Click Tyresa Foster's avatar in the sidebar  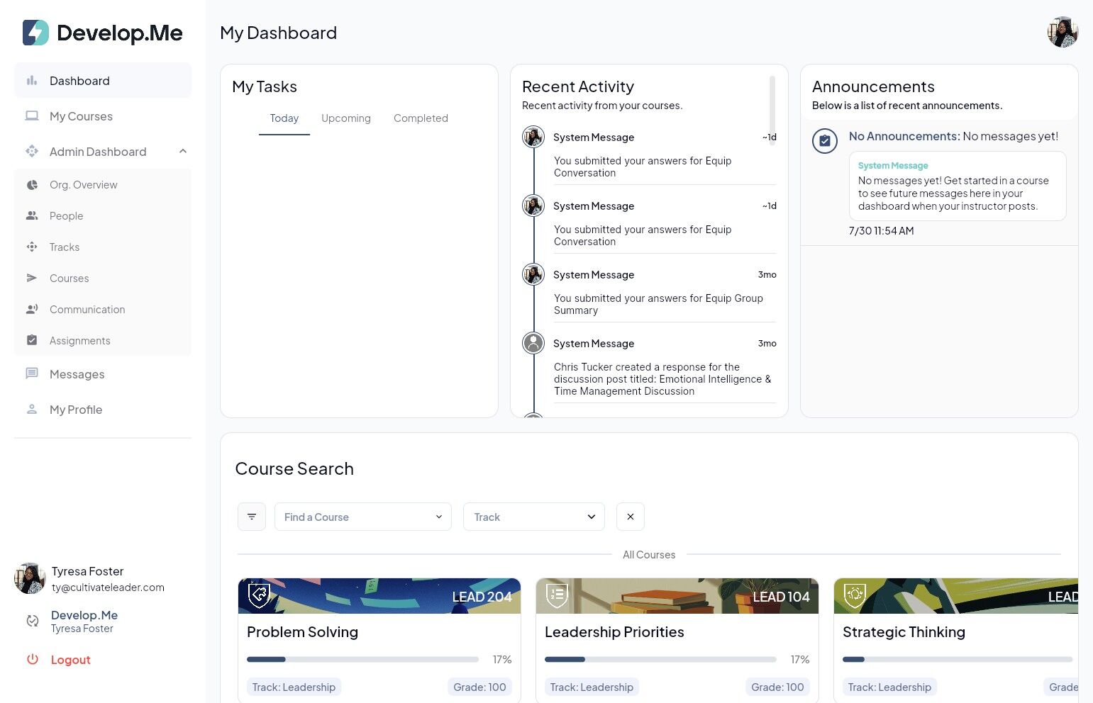(x=30, y=579)
